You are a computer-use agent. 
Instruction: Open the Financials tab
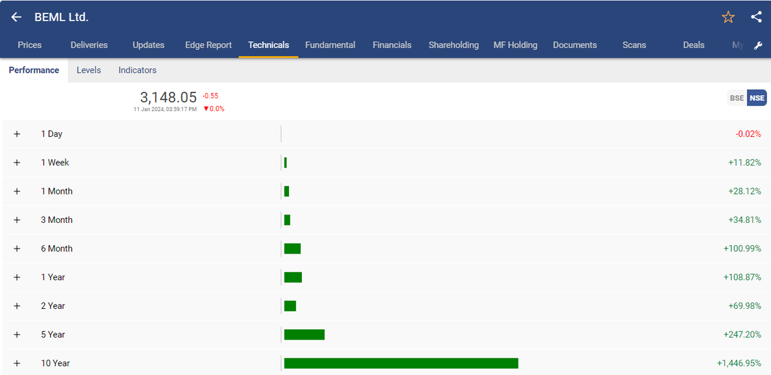(392, 45)
